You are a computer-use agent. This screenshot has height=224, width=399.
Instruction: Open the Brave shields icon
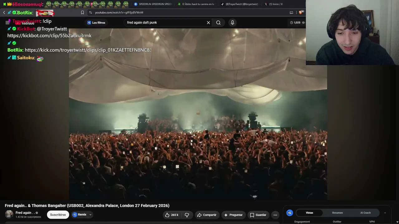(x=300, y=12)
